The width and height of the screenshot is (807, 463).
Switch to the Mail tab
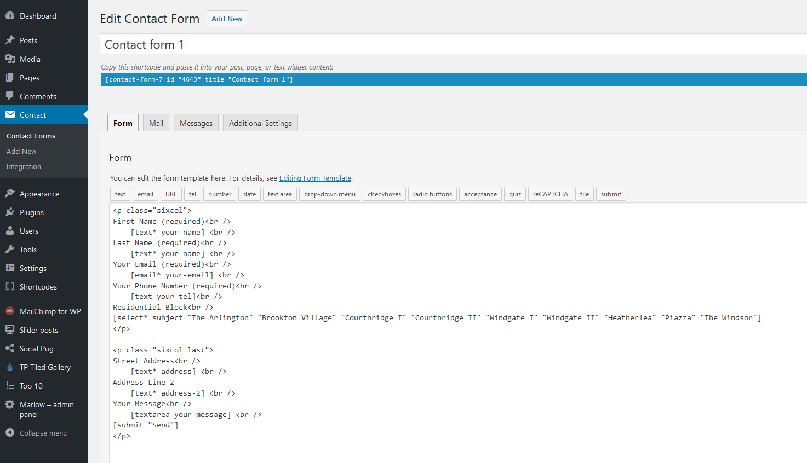[156, 123]
